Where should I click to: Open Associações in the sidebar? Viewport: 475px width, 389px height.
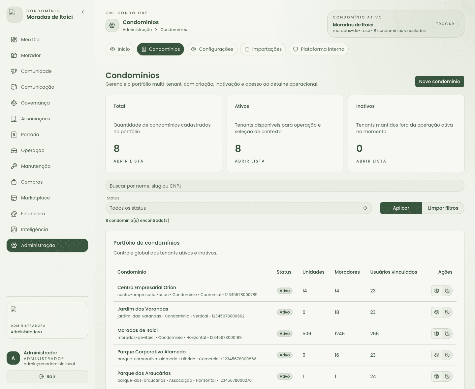[x=47, y=119]
